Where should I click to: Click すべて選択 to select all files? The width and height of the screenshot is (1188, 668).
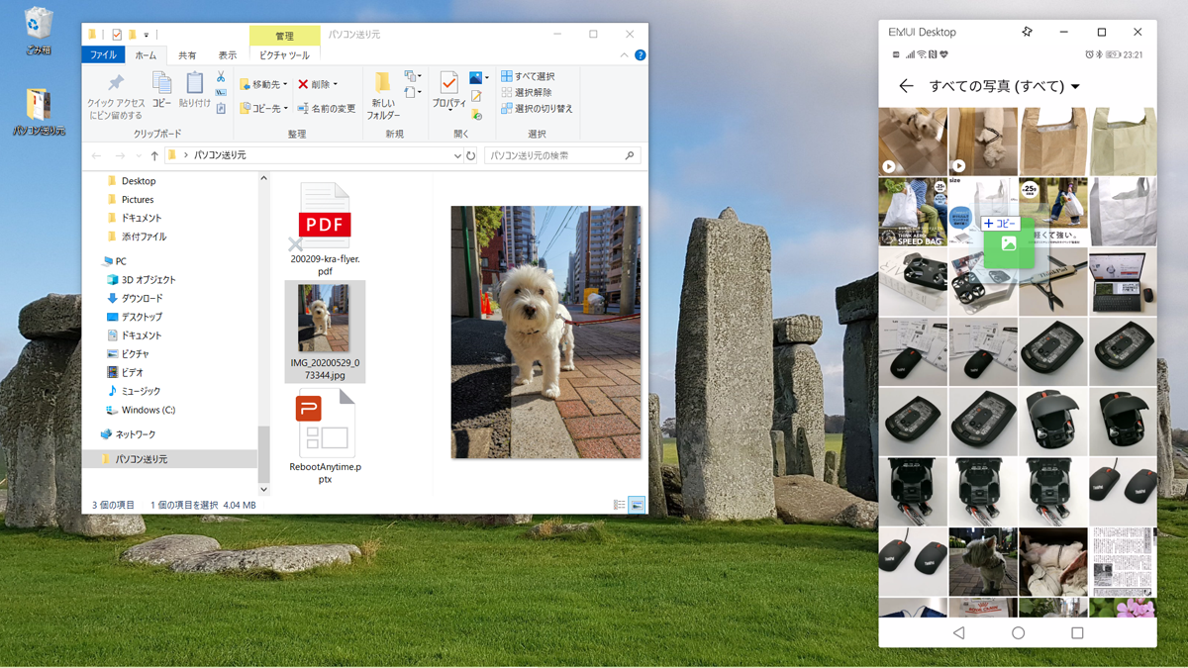[x=528, y=76]
